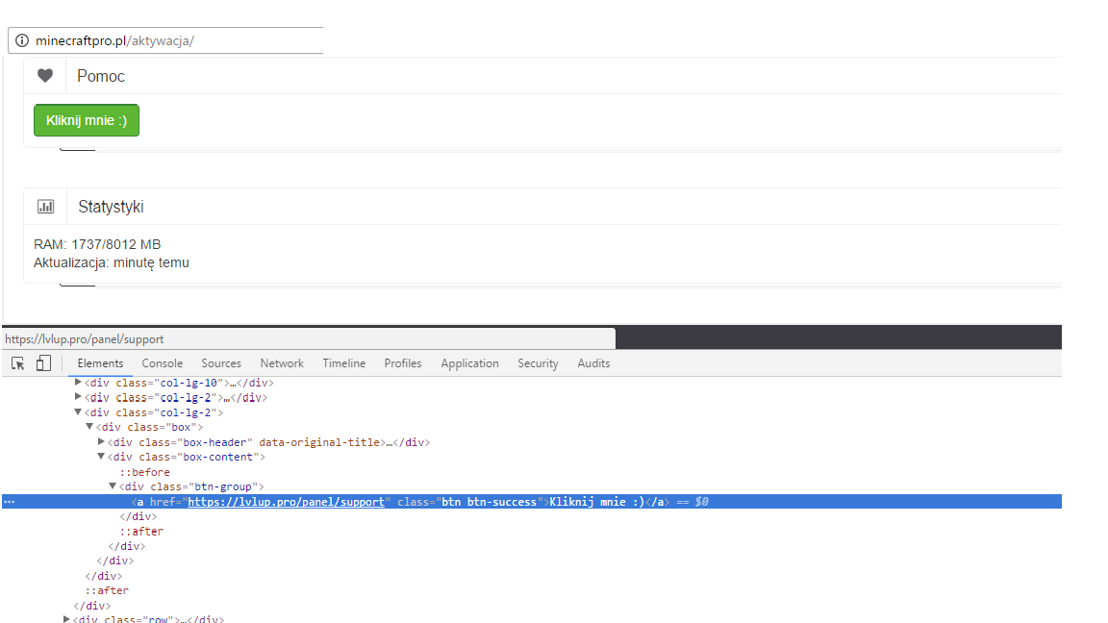
Task: Collapse the btn-group div node
Action: [113, 486]
